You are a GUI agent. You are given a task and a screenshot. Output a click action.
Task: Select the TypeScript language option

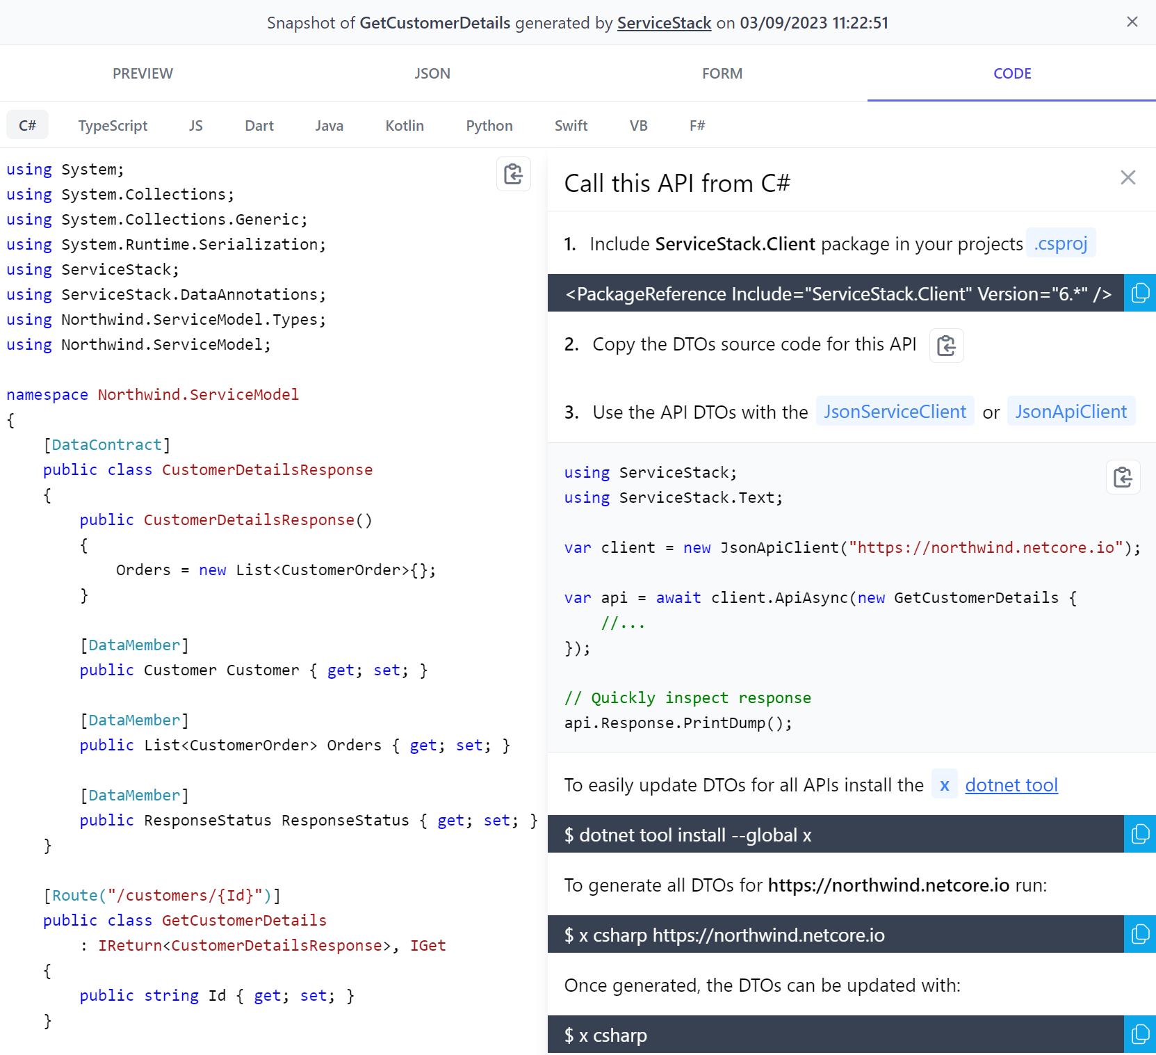click(x=113, y=125)
